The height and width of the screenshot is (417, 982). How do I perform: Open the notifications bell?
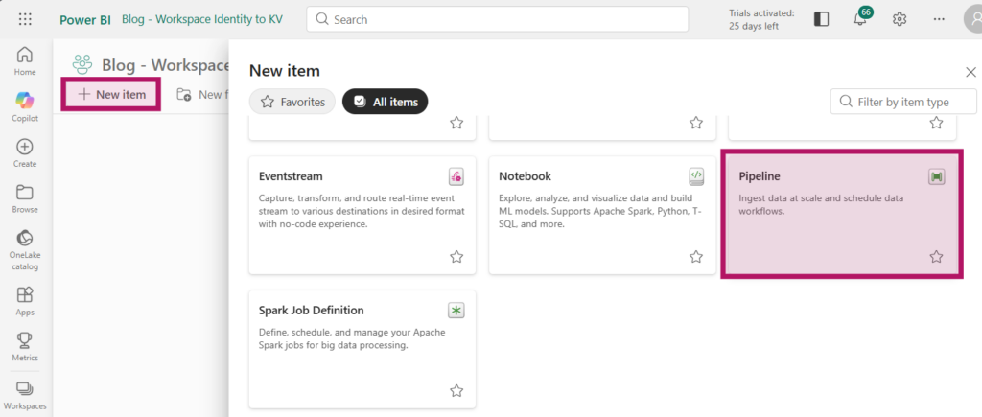(x=860, y=19)
